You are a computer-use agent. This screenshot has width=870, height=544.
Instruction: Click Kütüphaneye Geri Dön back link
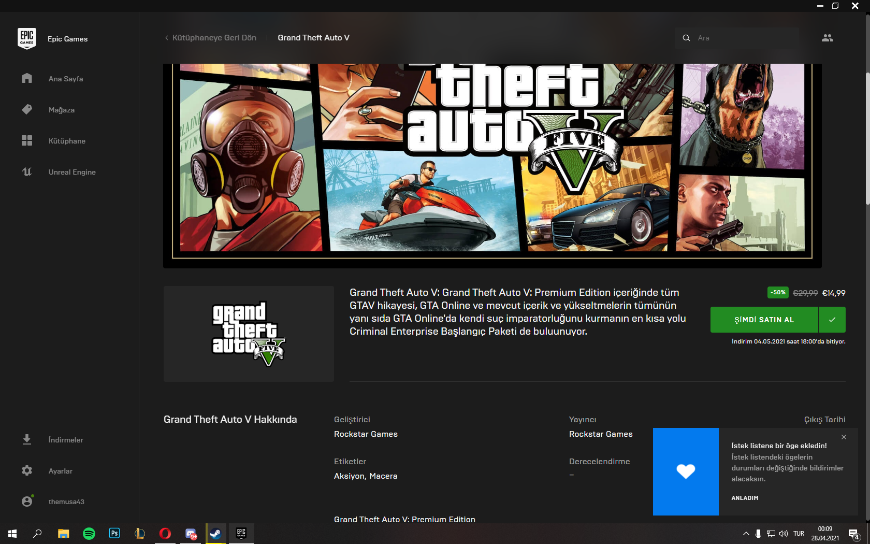211,38
